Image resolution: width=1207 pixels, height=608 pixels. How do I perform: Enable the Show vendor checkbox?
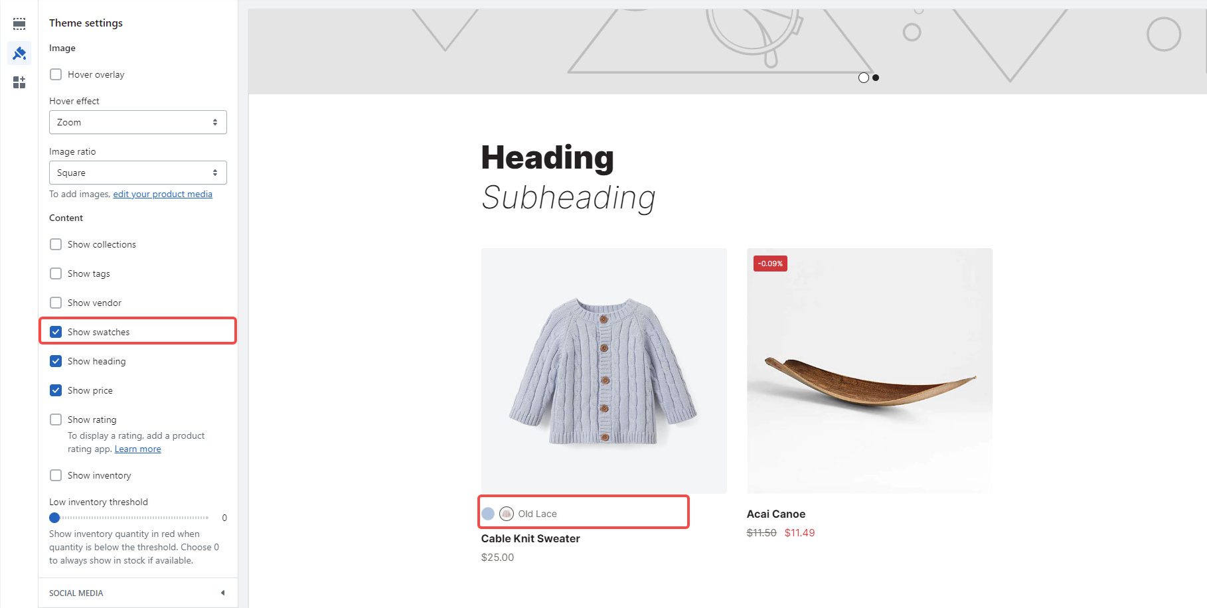56,303
